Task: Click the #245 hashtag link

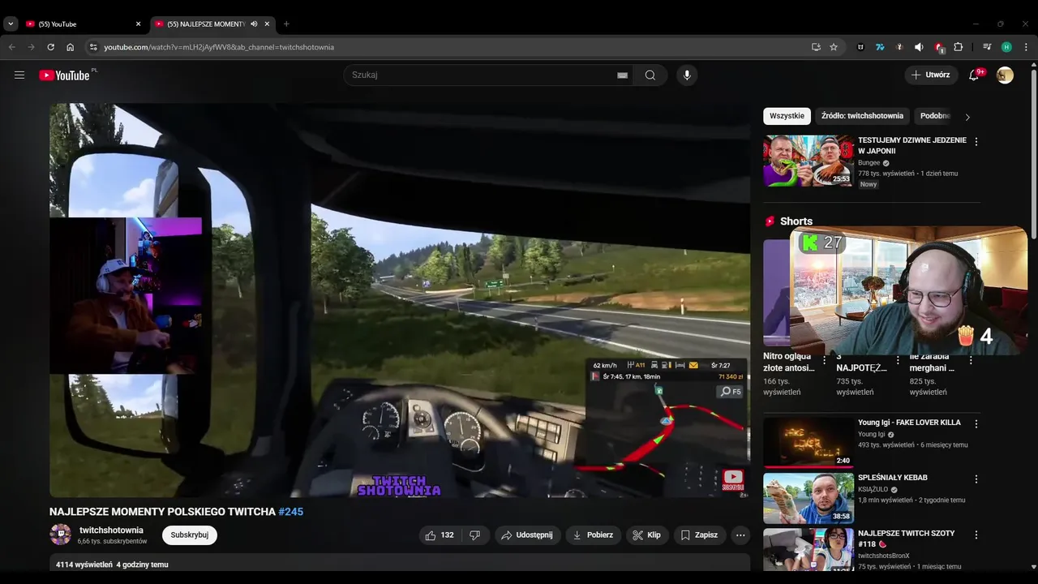Action: (290, 512)
